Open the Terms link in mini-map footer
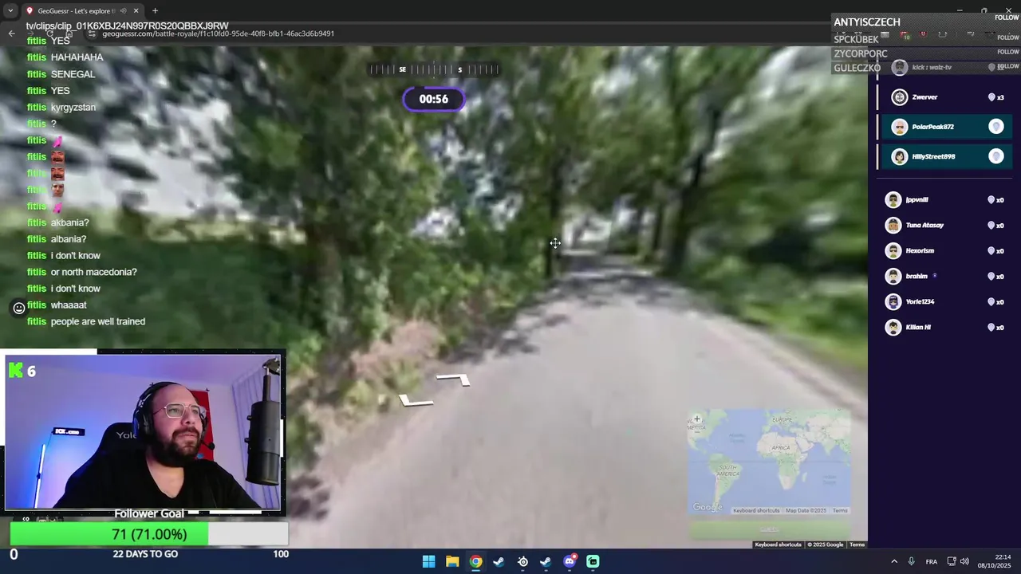 pos(840,510)
